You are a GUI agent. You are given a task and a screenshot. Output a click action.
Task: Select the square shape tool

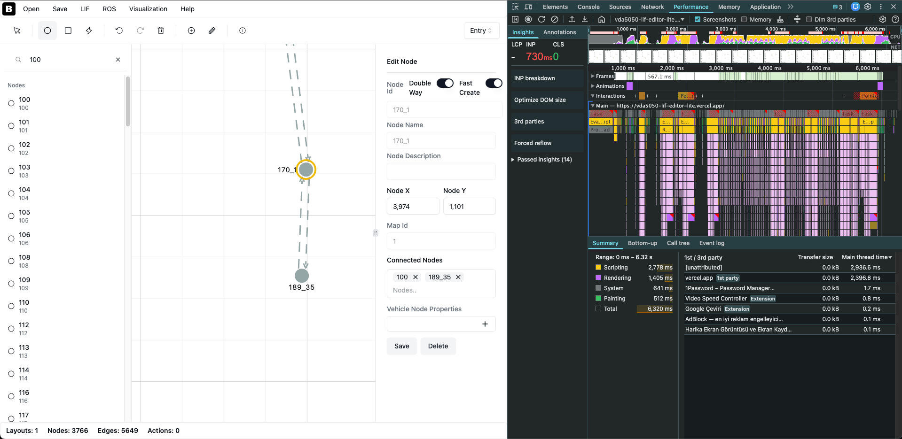pyautogui.click(x=68, y=31)
